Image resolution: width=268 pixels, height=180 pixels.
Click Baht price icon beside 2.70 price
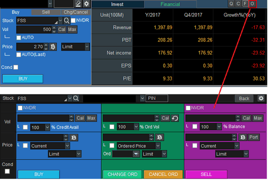click(x=53, y=46)
